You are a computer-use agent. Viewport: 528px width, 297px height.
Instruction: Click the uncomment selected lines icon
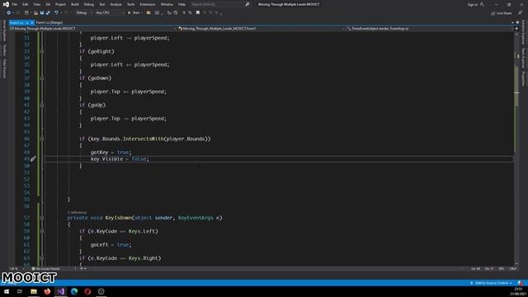point(190,13)
